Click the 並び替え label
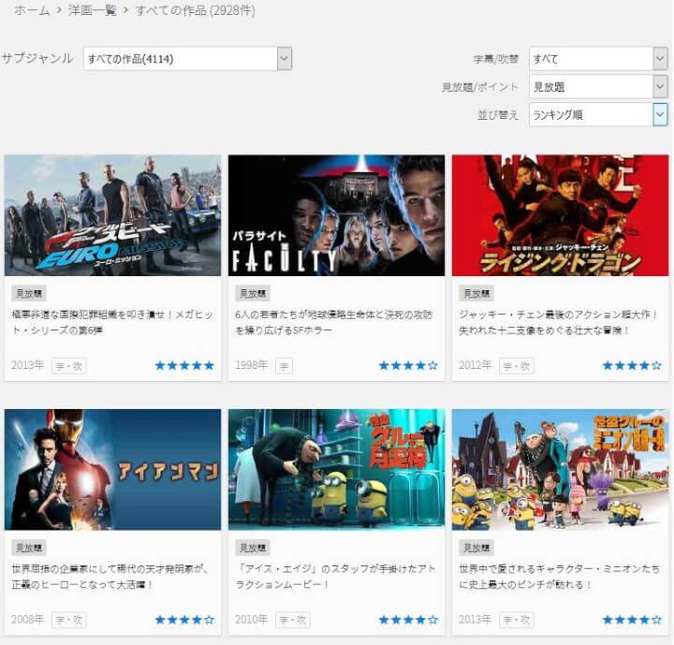The image size is (674, 645). click(x=498, y=115)
